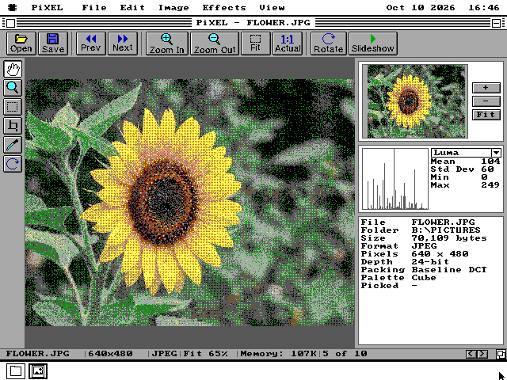Click the 'JPEG' status bar entry
Viewport: 507px width, 380px height.
(x=164, y=354)
